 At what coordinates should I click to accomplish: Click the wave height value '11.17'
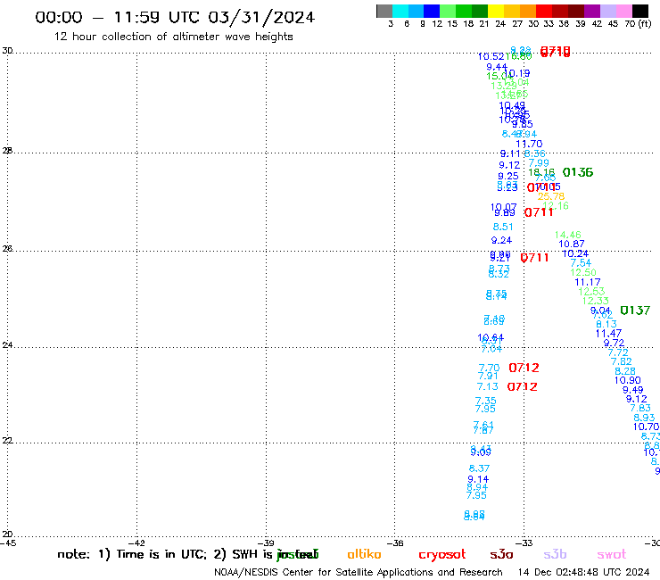(588, 282)
